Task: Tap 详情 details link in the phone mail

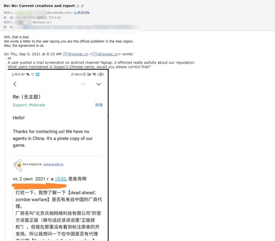Action: 99,105
